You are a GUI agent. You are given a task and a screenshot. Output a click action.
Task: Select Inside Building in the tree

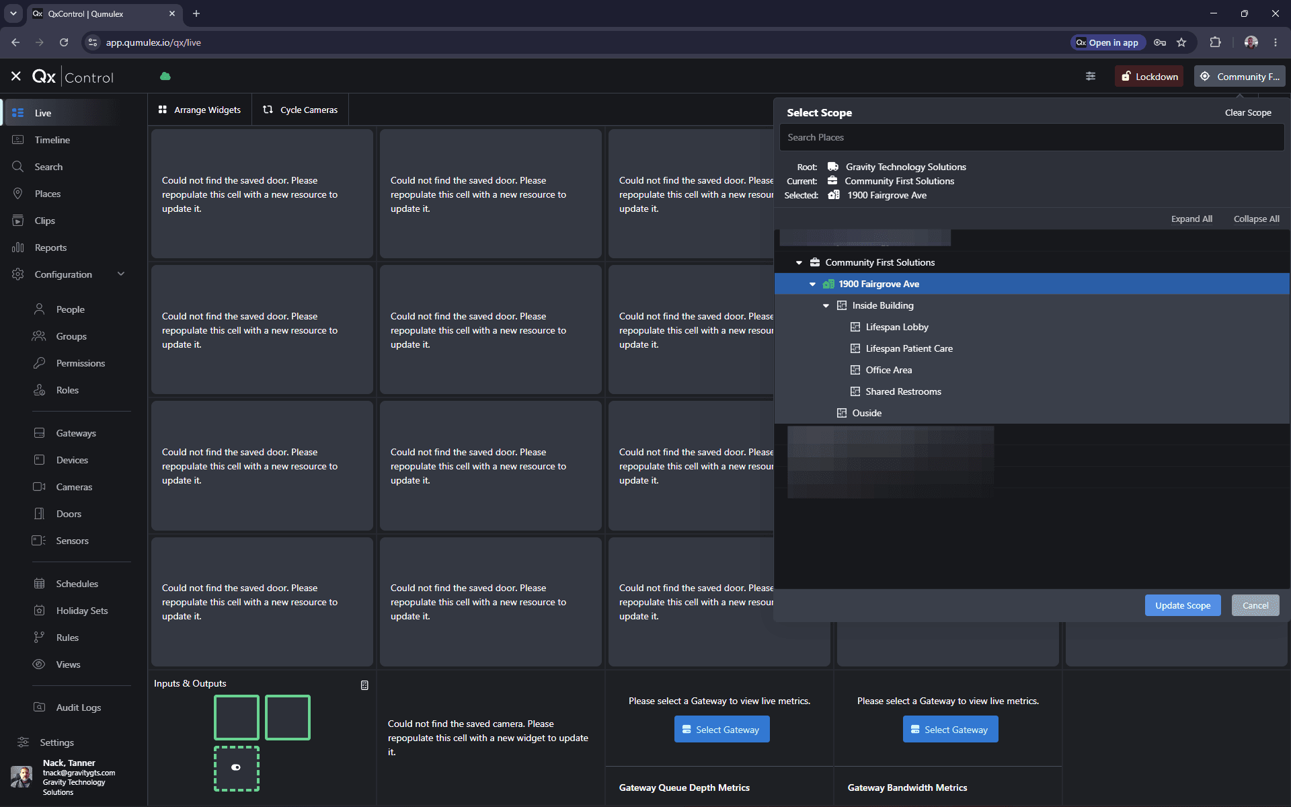coord(882,305)
